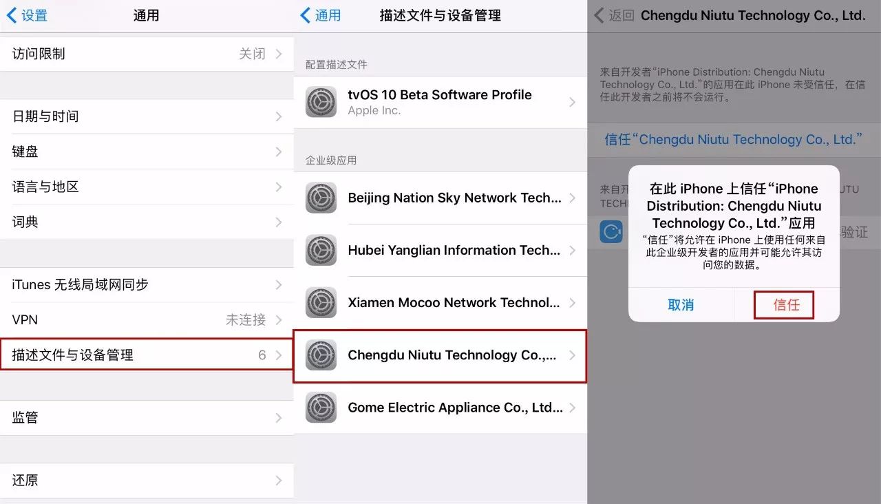Click the 信任 "Chengdu Niutu Technology Co., Ltd." link
881x504 pixels.
[732, 139]
